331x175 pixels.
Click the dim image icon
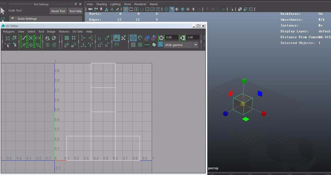click(117, 45)
